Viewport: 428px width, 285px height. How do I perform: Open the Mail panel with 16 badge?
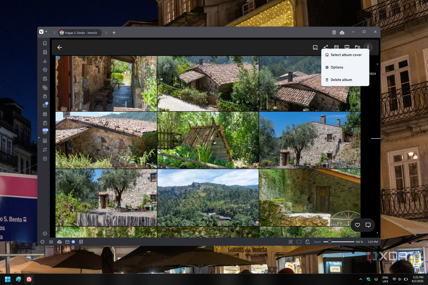45,105
